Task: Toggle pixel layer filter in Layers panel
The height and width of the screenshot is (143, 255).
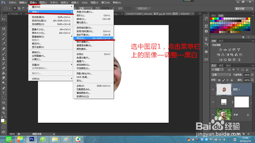Action: 229,70
